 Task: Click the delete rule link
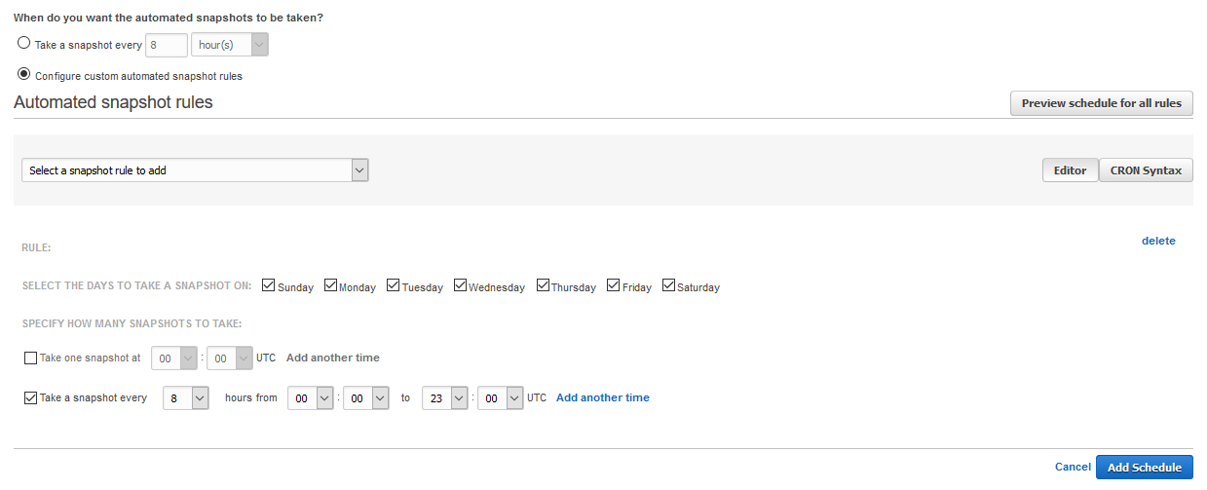click(1158, 241)
